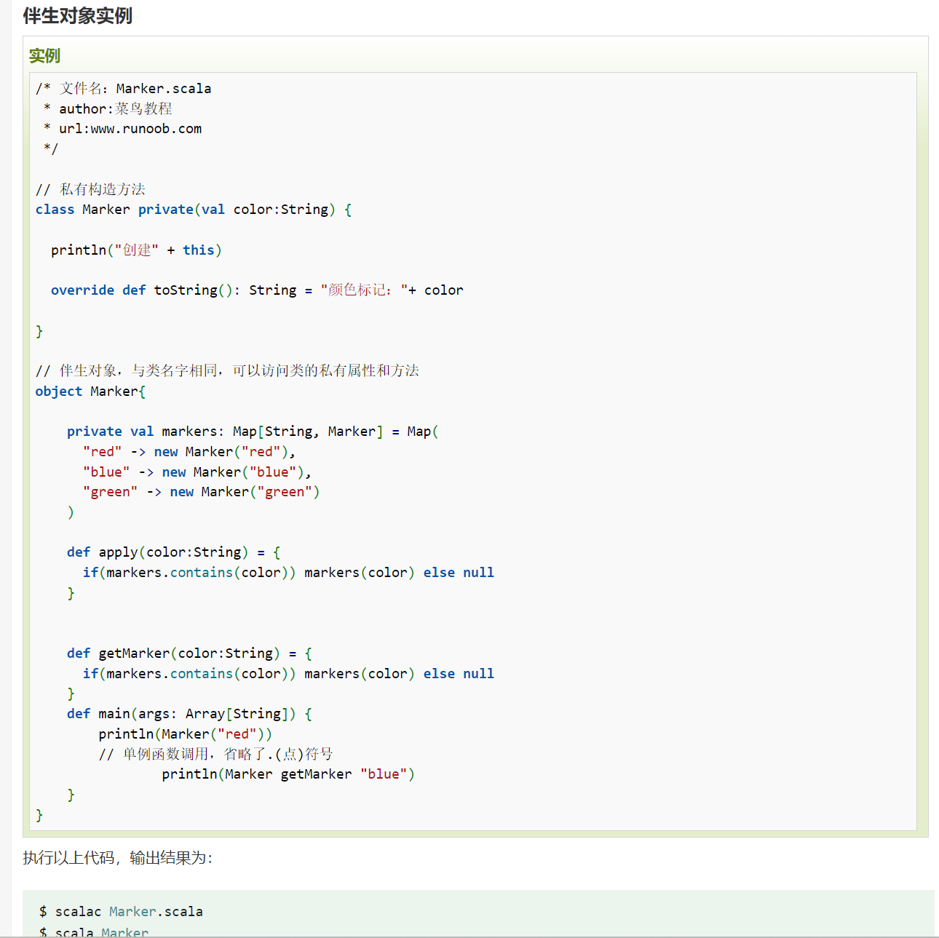This screenshot has height=938, width=939.
Task: Click the comment 单例函数调用，省略了.(点)符号
Action: pyautogui.click(x=215, y=754)
